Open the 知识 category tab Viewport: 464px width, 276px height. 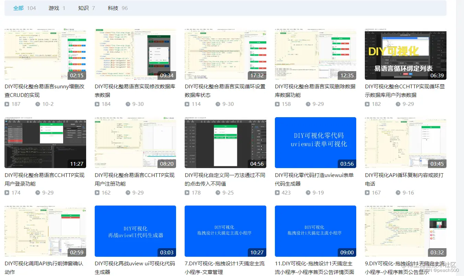83,8
